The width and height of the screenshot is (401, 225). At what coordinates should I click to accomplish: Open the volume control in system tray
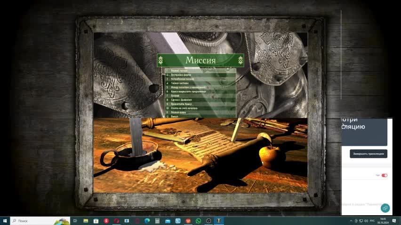(x=366, y=221)
